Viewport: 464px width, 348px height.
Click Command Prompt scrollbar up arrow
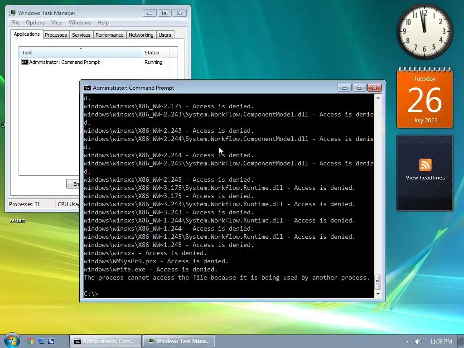378,97
